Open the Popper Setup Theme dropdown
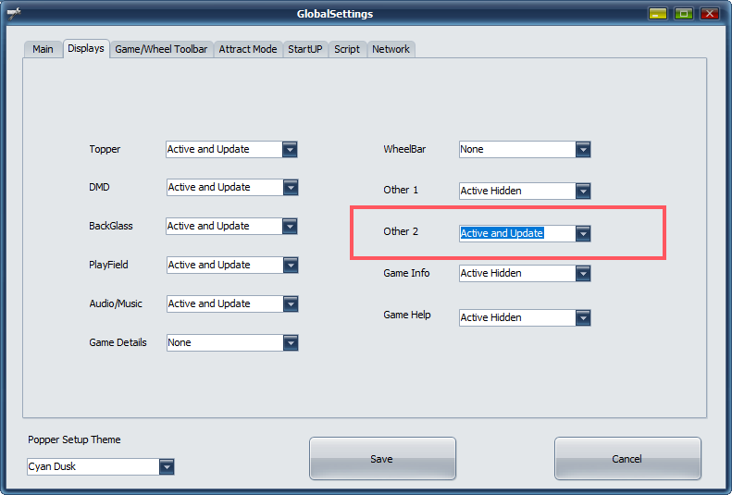This screenshot has width=732, height=495. tap(166, 467)
